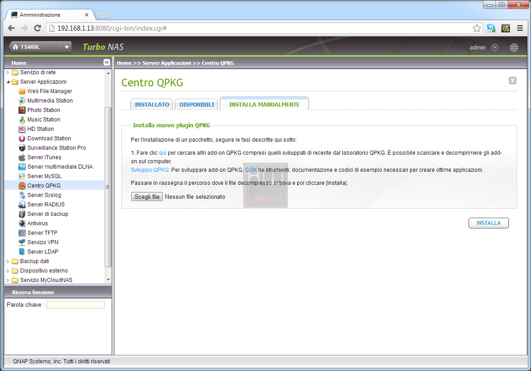Click the Parola chiave search field

click(x=76, y=305)
